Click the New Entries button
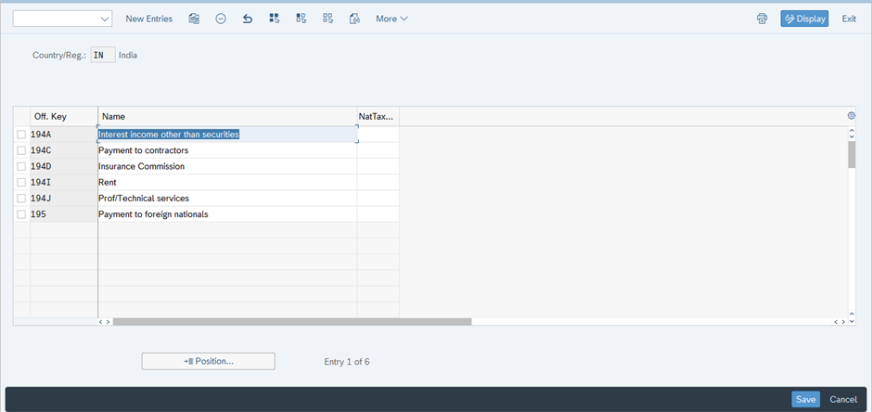Screen dimensions: 872x412 click(x=149, y=19)
